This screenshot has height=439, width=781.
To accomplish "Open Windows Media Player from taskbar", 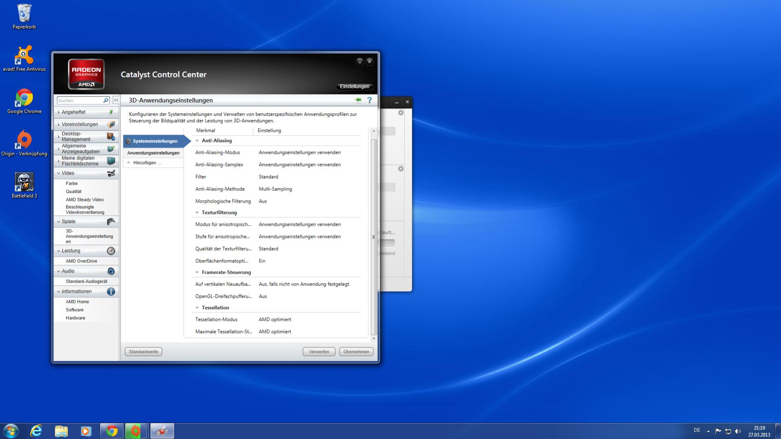I will point(86,431).
